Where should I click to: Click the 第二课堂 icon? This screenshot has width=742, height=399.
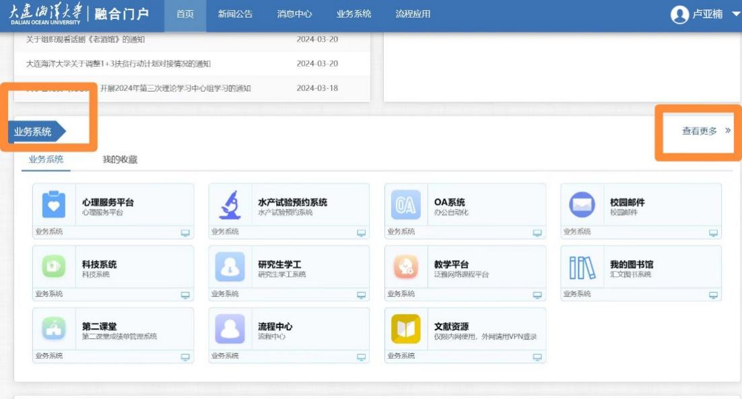[x=54, y=329]
